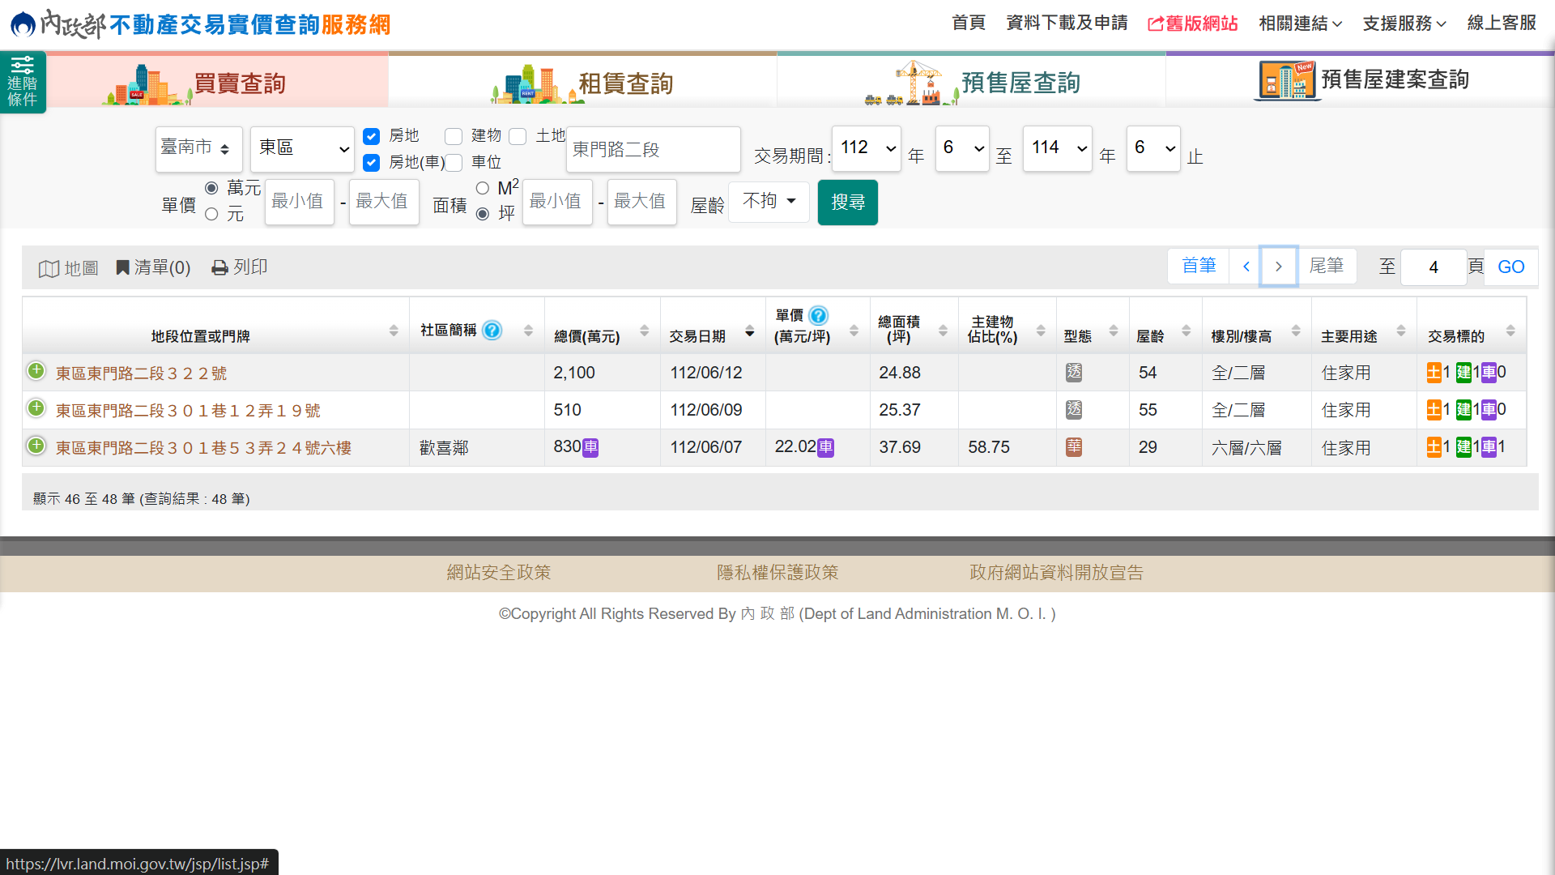
Task: Open 資料下載及申請 menu item
Action: click(1067, 23)
